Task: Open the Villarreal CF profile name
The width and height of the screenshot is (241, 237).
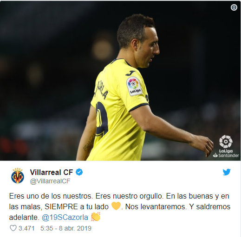Action: [52, 172]
